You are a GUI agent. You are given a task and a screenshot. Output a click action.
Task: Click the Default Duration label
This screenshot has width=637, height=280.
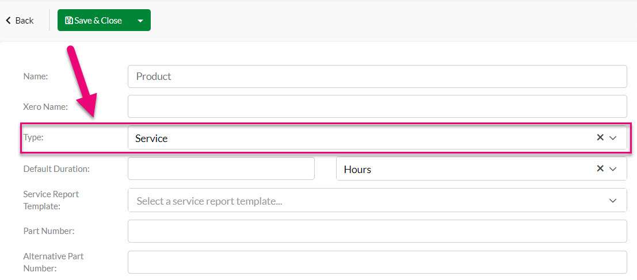click(56, 169)
